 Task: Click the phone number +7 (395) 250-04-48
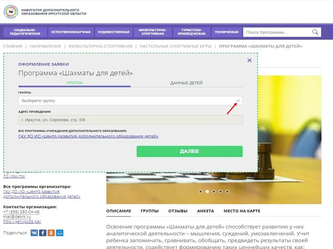point(21,212)
